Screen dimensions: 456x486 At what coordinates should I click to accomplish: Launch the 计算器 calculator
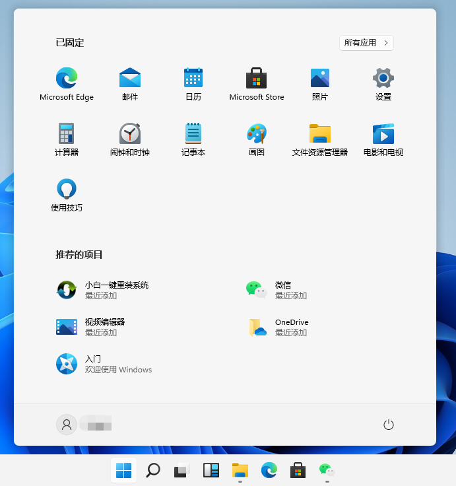[67, 139]
